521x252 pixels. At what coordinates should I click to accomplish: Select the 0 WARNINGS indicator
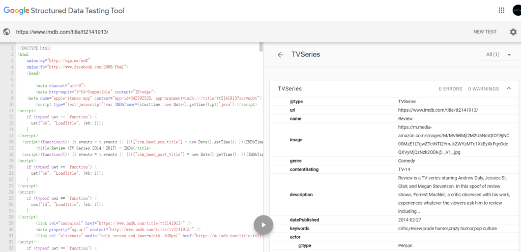pyautogui.click(x=483, y=89)
